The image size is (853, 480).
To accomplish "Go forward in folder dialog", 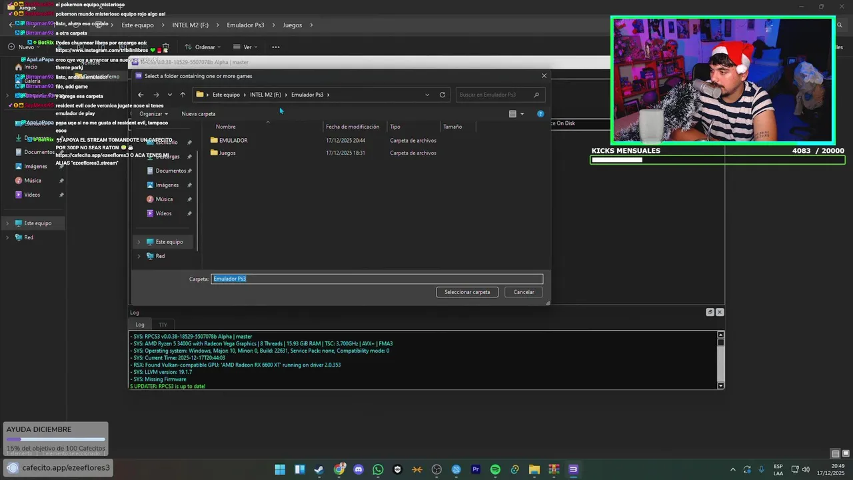I will pos(156,95).
